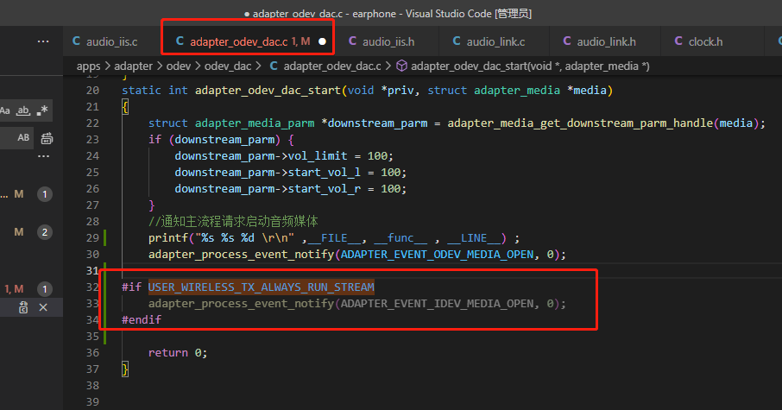Click the cube symbol icon in breadcrumbs
The image size is (782, 410).
[x=401, y=66]
